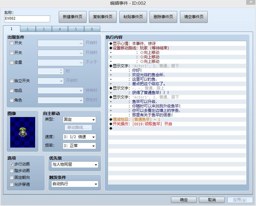Click the 粘贴事件页 button

[133, 17]
